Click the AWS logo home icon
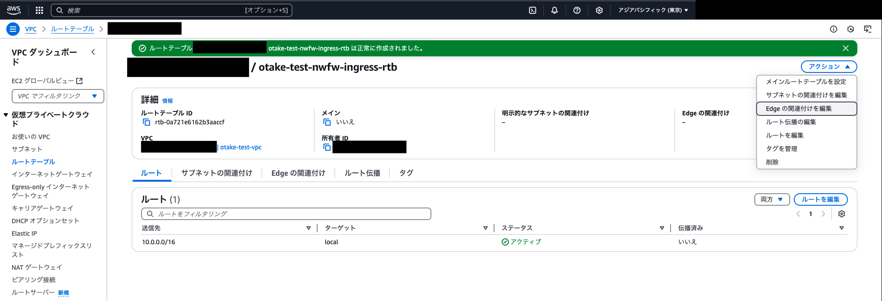The height and width of the screenshot is (301, 882). pos(14,10)
